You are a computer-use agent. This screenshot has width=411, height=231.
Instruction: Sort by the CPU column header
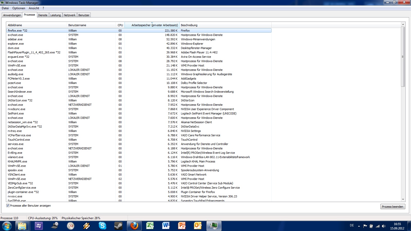point(120,25)
